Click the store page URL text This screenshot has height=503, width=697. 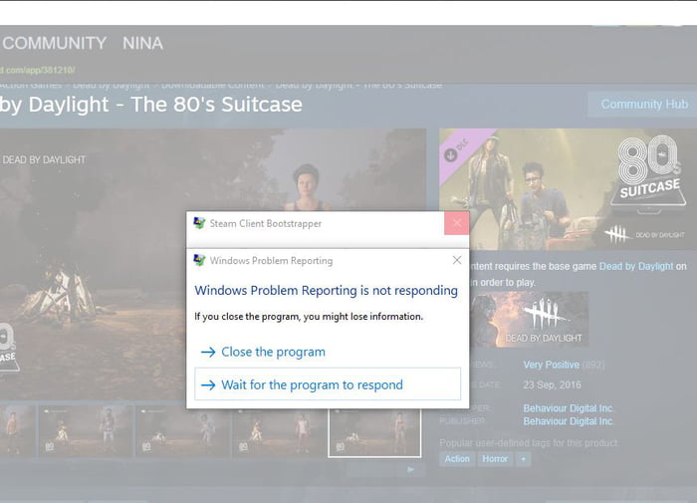38,71
